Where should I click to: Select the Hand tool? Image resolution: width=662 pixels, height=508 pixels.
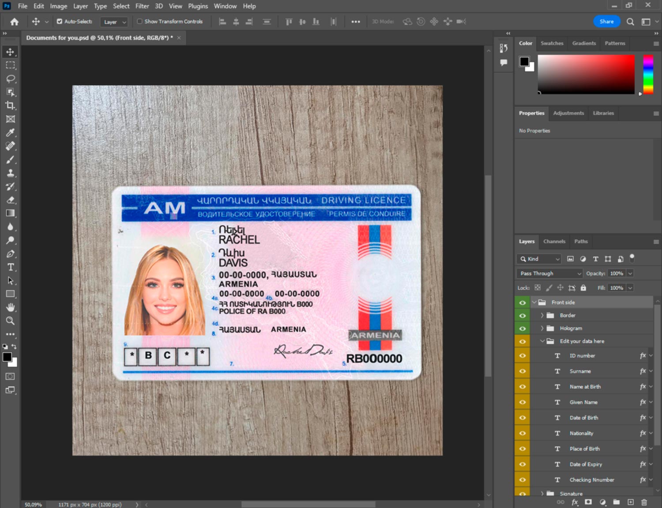click(11, 307)
